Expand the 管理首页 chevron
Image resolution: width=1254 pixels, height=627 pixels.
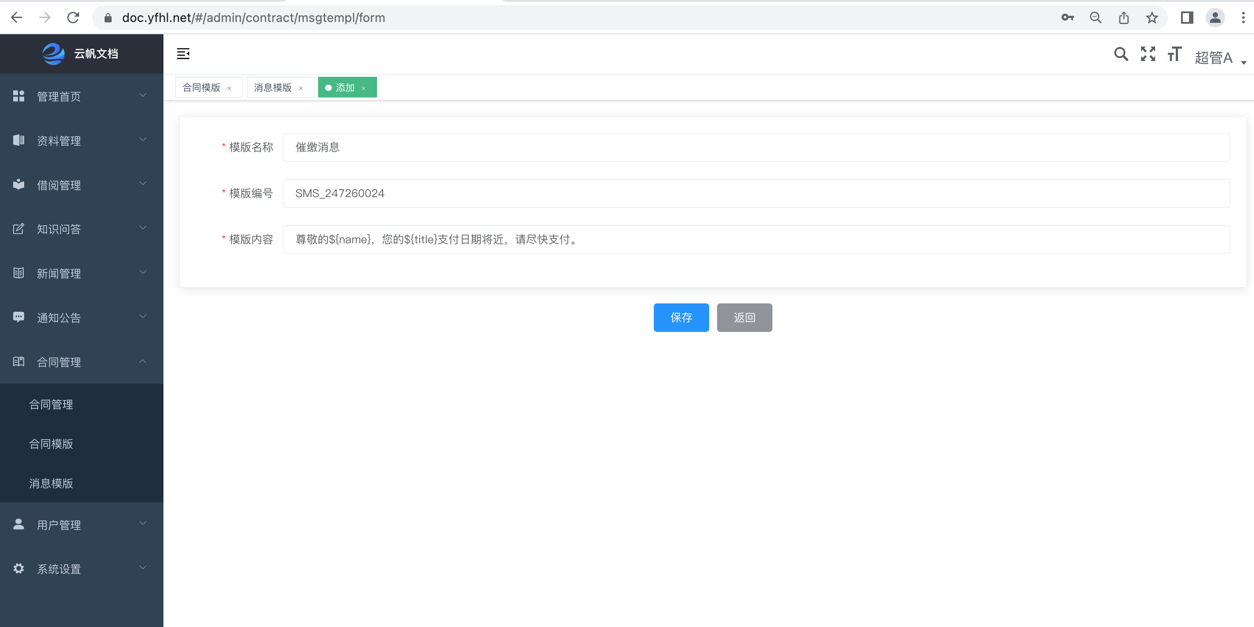click(x=143, y=95)
